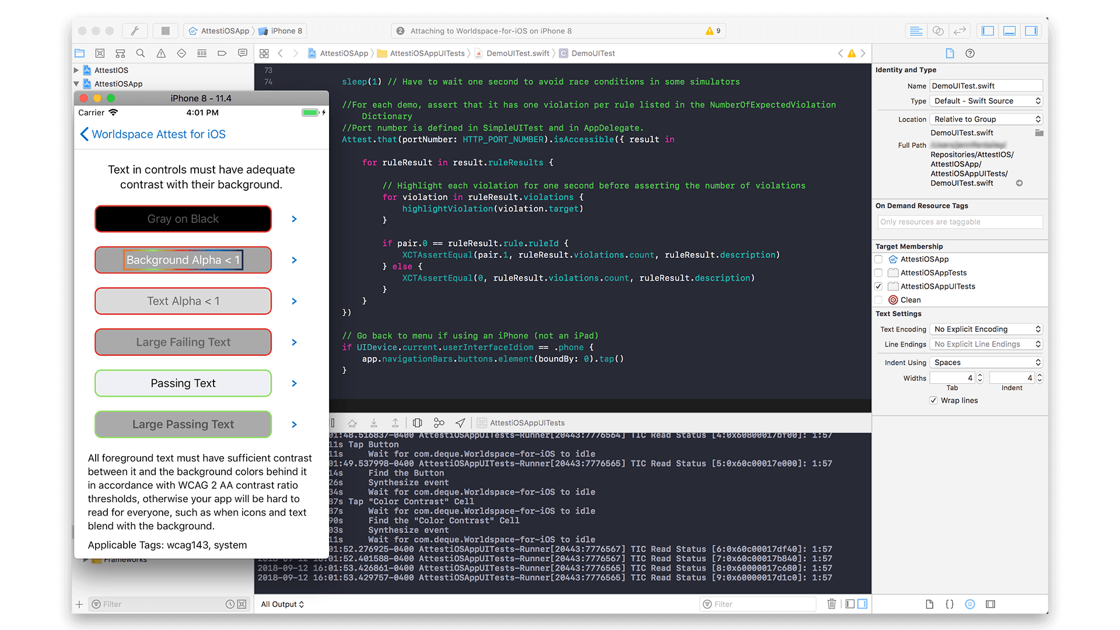Expand the AttestiOS project tree item
The height and width of the screenshot is (630, 1120).
76,70
